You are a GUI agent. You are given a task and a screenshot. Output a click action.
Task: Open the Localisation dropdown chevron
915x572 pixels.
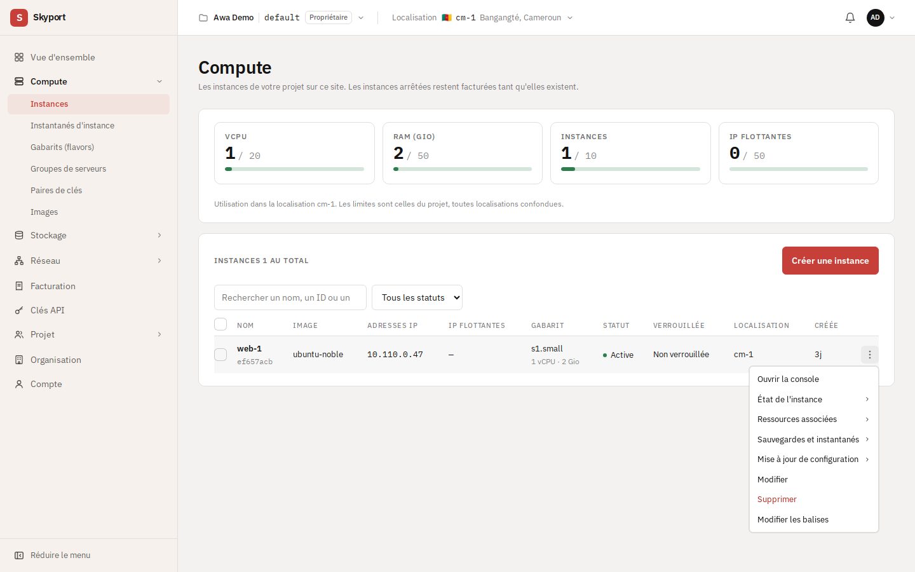tap(570, 18)
